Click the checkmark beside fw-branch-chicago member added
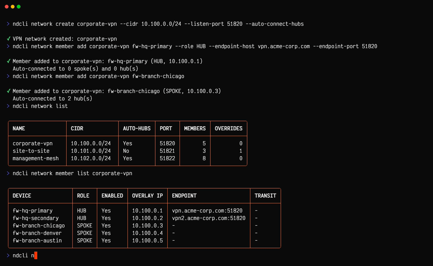This screenshot has width=433, height=266. pos(8,91)
